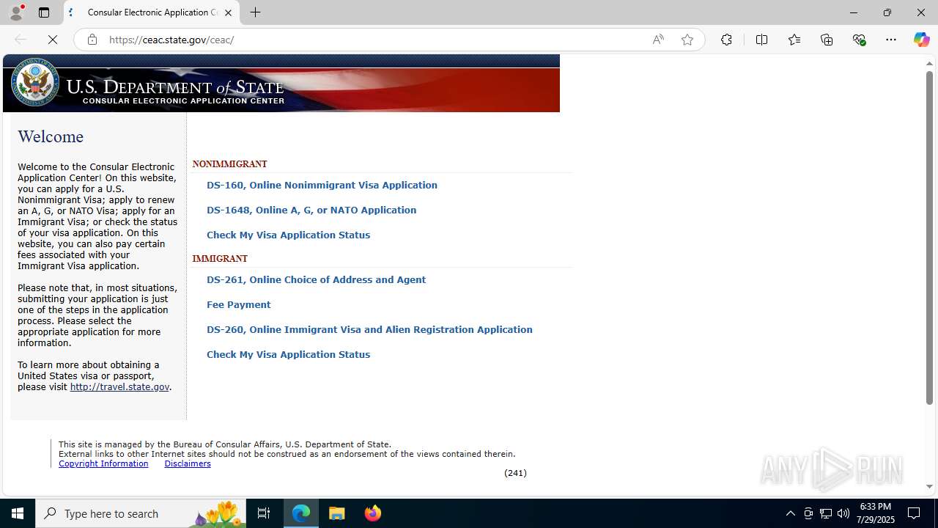Click the (241) counter text
Screen dimensions: 938x528
click(515, 473)
